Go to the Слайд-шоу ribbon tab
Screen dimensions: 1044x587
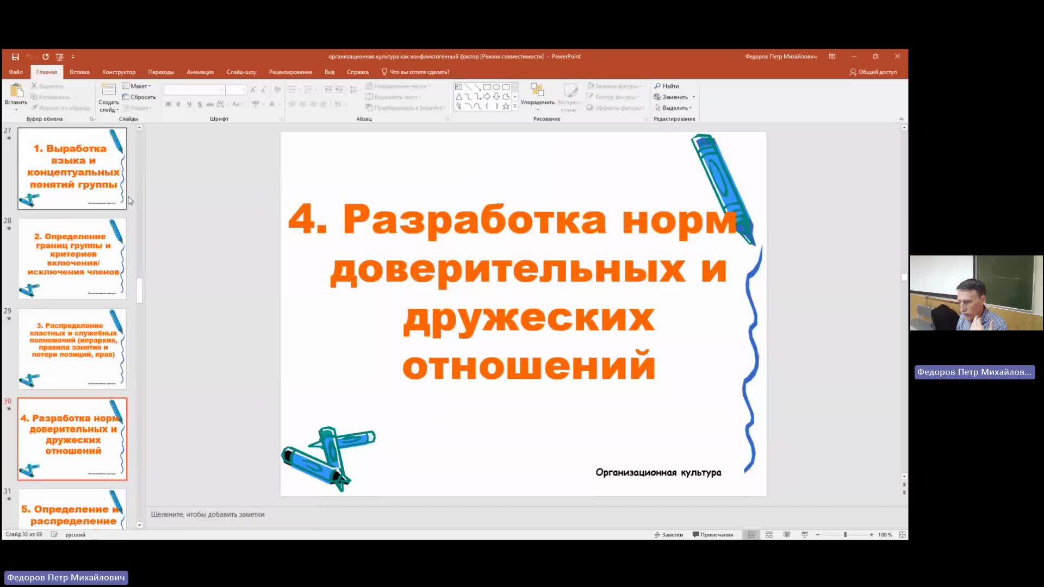point(241,72)
